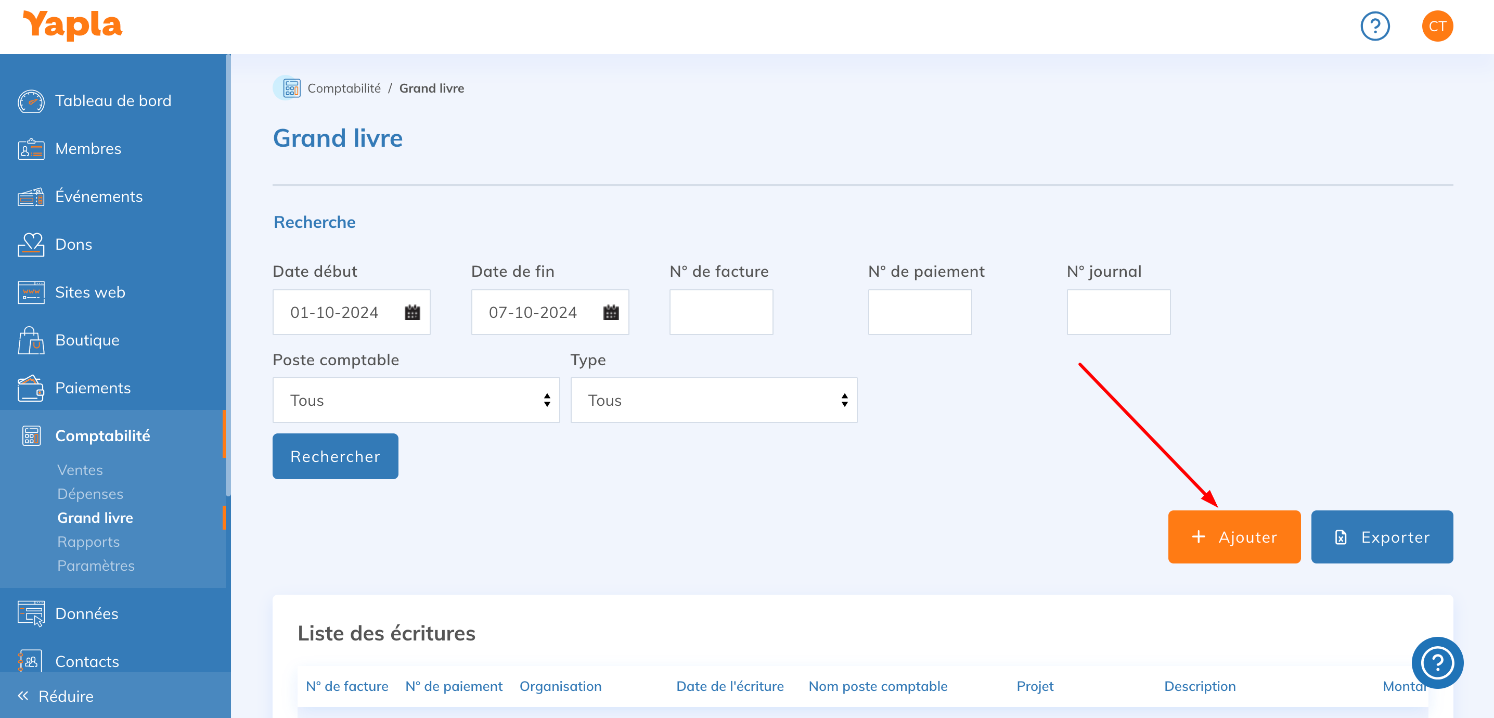Click the help question mark in header

(x=1374, y=26)
